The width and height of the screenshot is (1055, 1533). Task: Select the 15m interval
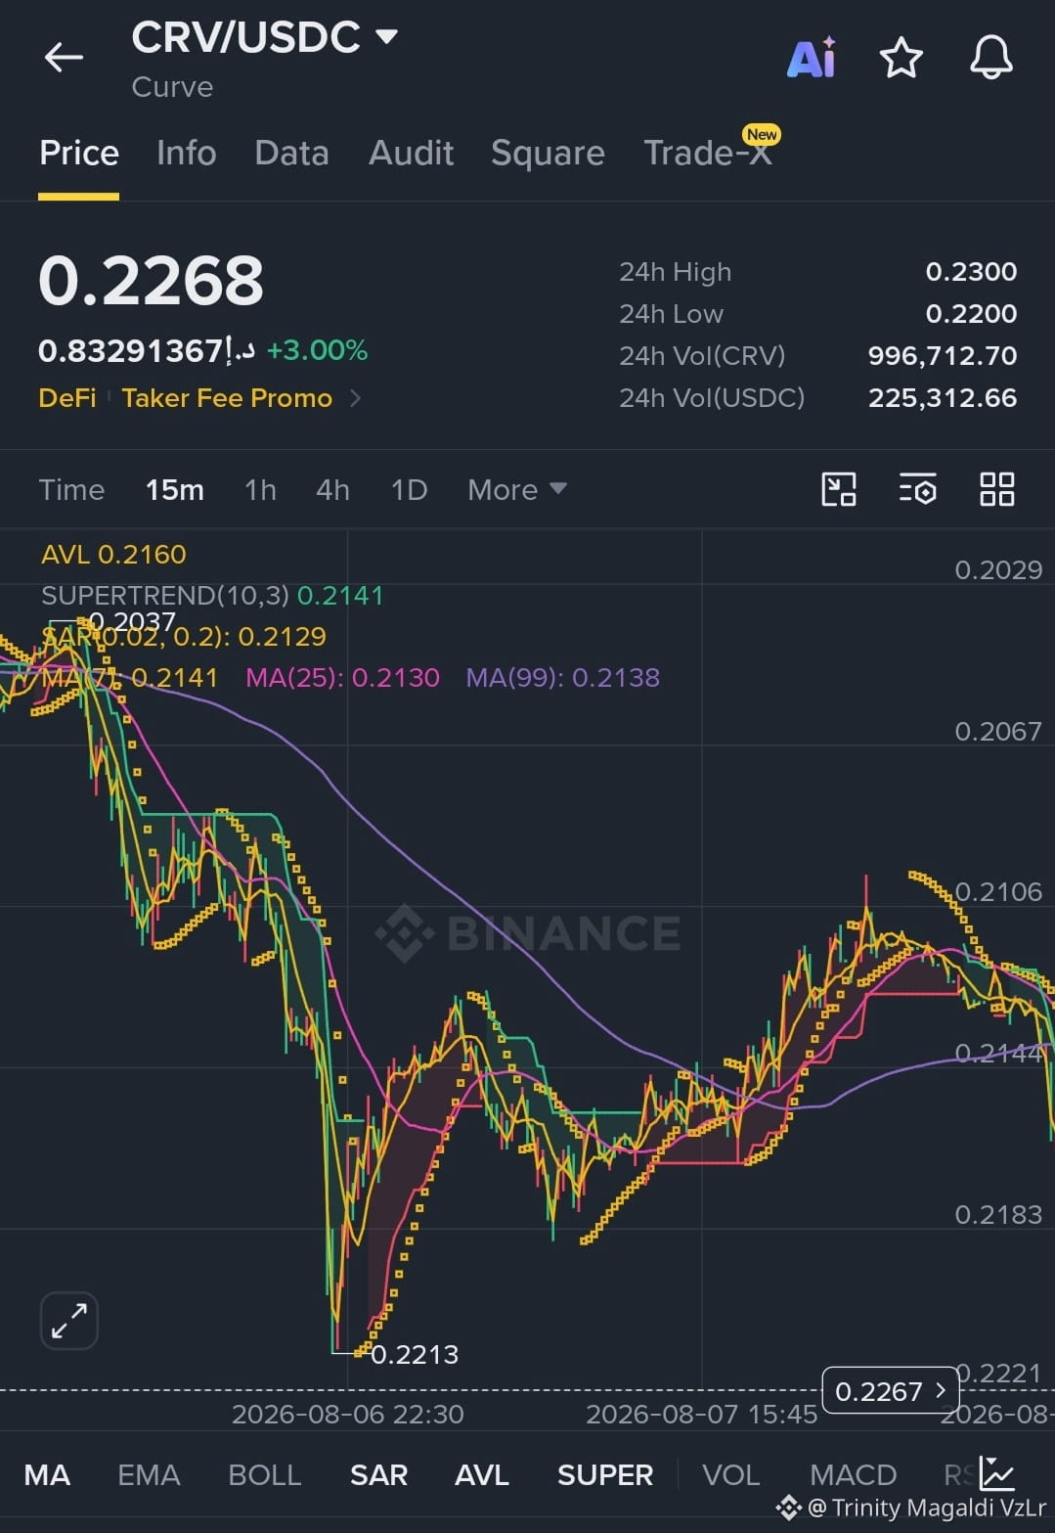[175, 489]
